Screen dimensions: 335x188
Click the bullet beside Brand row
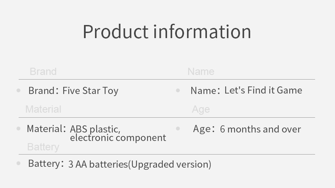[x=19, y=91]
